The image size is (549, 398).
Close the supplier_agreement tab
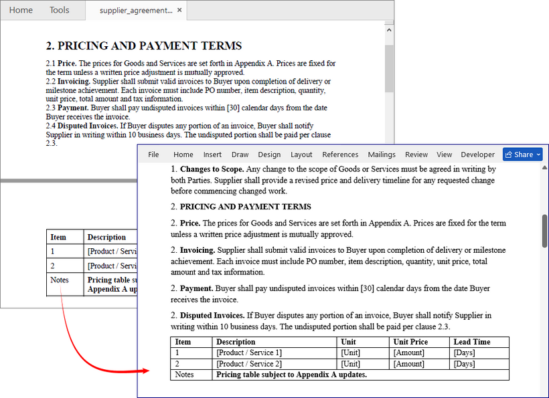pos(179,10)
